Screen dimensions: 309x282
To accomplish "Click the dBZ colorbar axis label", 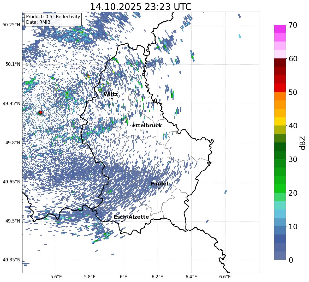I will pos(303,143).
